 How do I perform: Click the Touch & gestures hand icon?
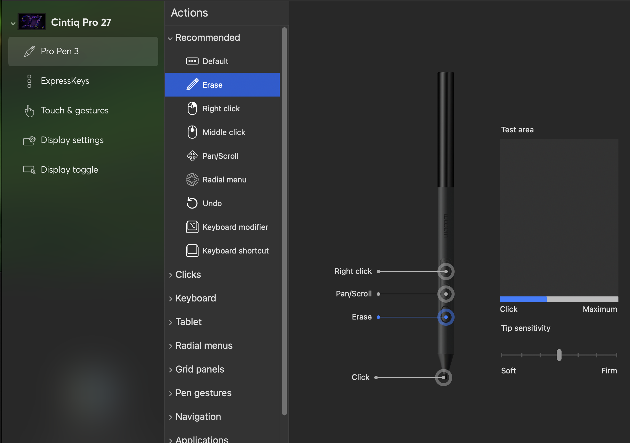tap(29, 111)
